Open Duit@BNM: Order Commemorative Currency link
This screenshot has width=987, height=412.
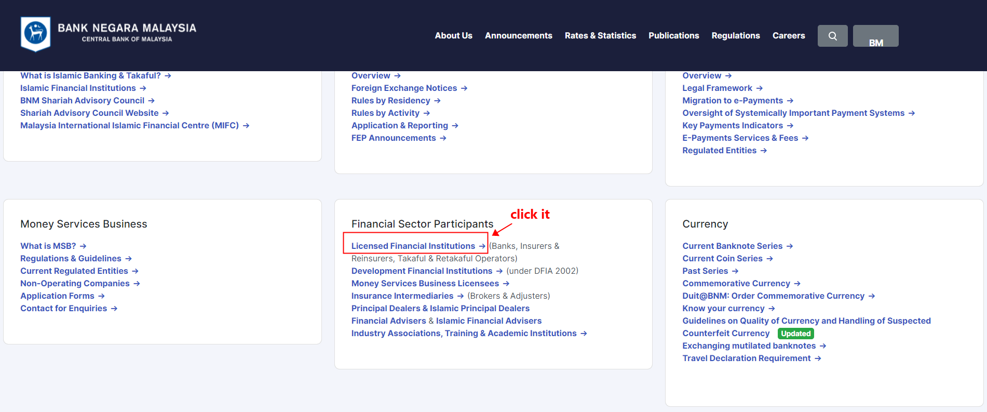pos(778,296)
